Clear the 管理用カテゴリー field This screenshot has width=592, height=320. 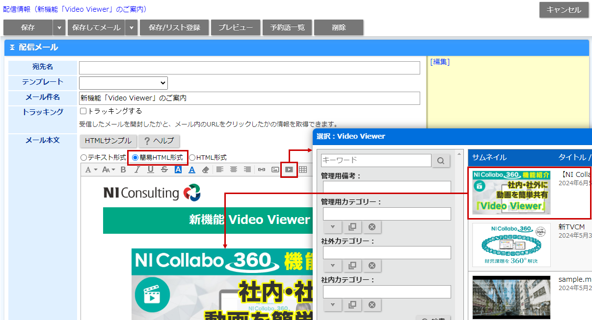[372, 227]
